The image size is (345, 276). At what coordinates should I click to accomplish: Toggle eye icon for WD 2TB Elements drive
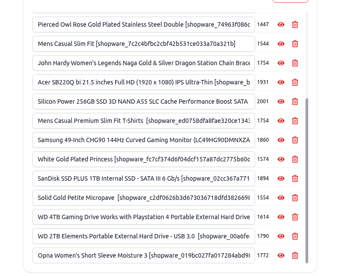coord(281,236)
